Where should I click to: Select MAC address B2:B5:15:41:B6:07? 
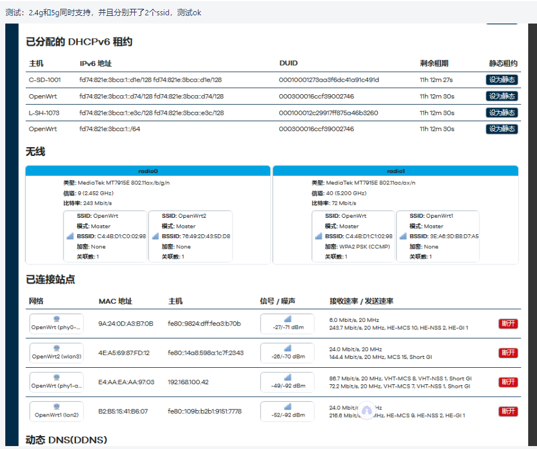click(123, 411)
